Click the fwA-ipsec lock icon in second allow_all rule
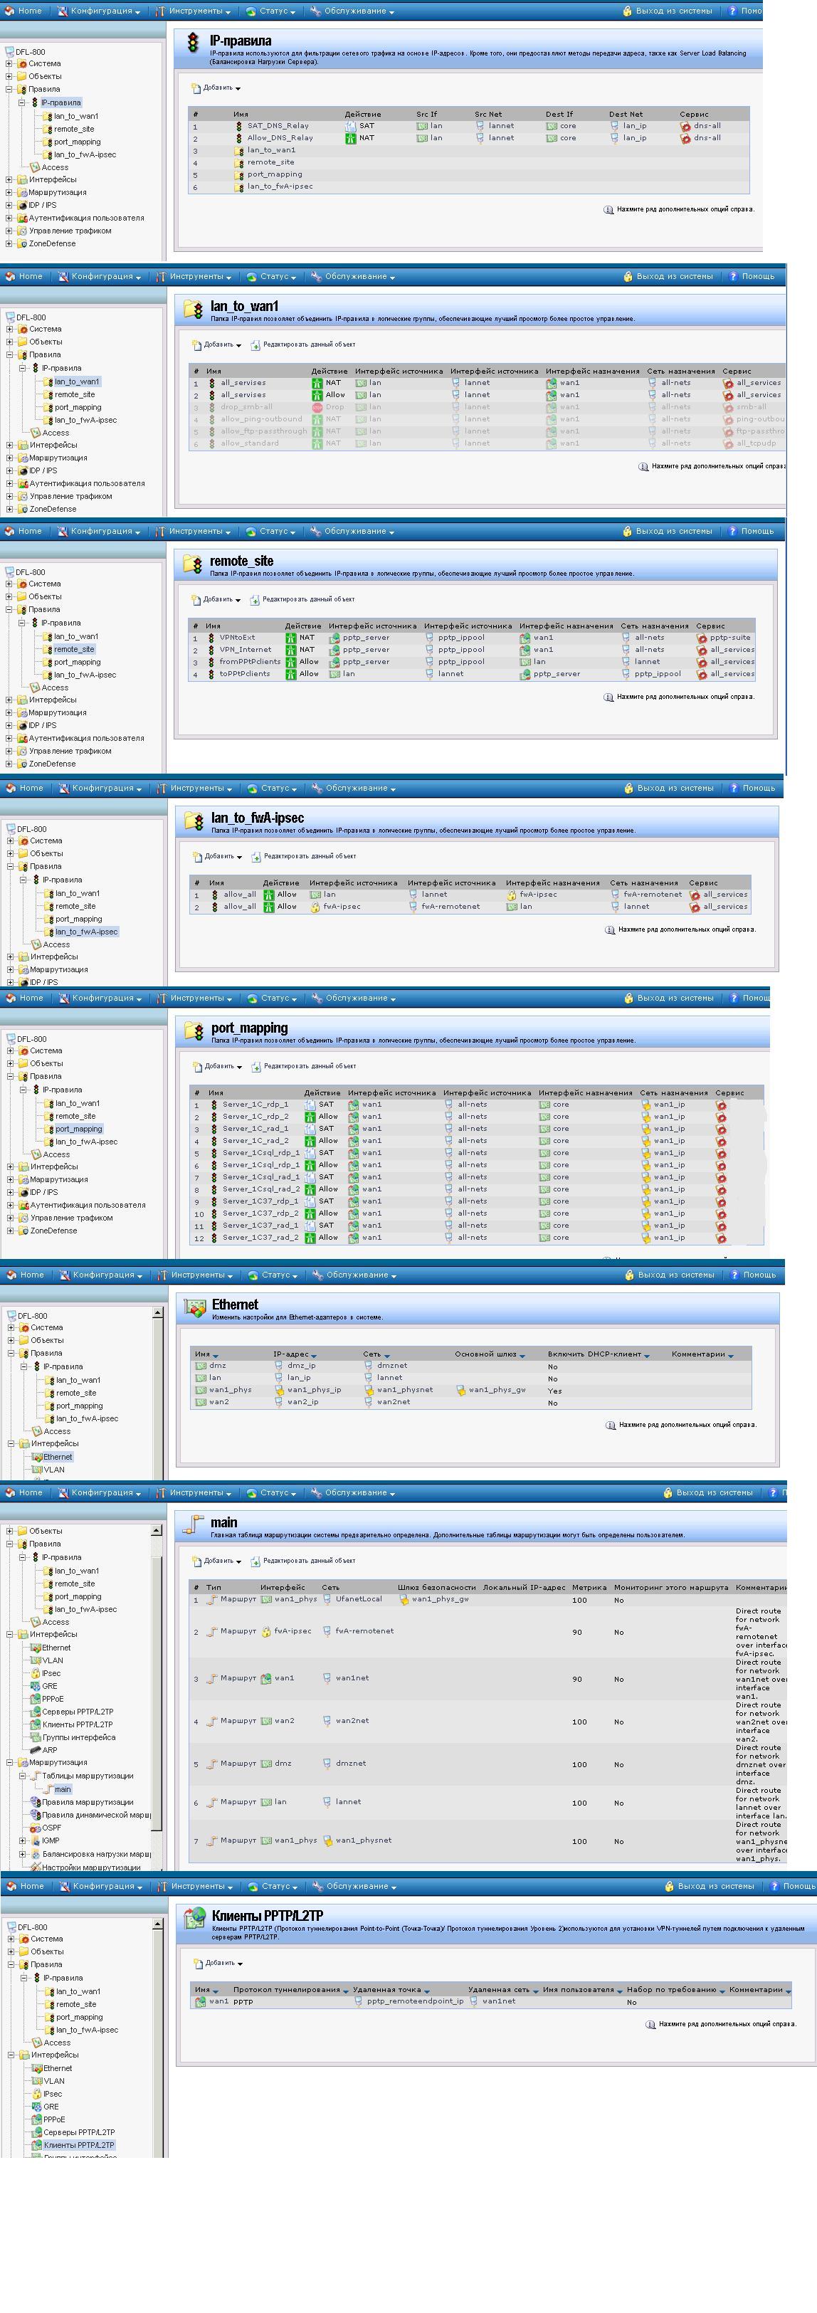The width and height of the screenshot is (817, 2313). click(x=315, y=907)
